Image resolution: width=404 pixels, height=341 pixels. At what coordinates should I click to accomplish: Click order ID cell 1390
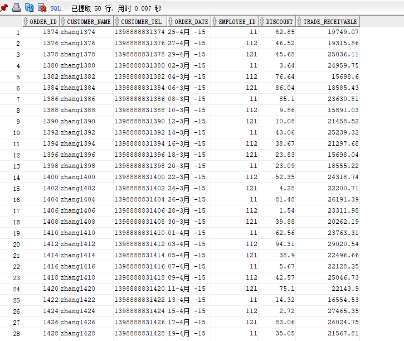pyautogui.click(x=41, y=121)
